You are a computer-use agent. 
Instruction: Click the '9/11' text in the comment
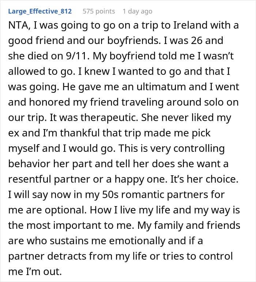coord(78,56)
